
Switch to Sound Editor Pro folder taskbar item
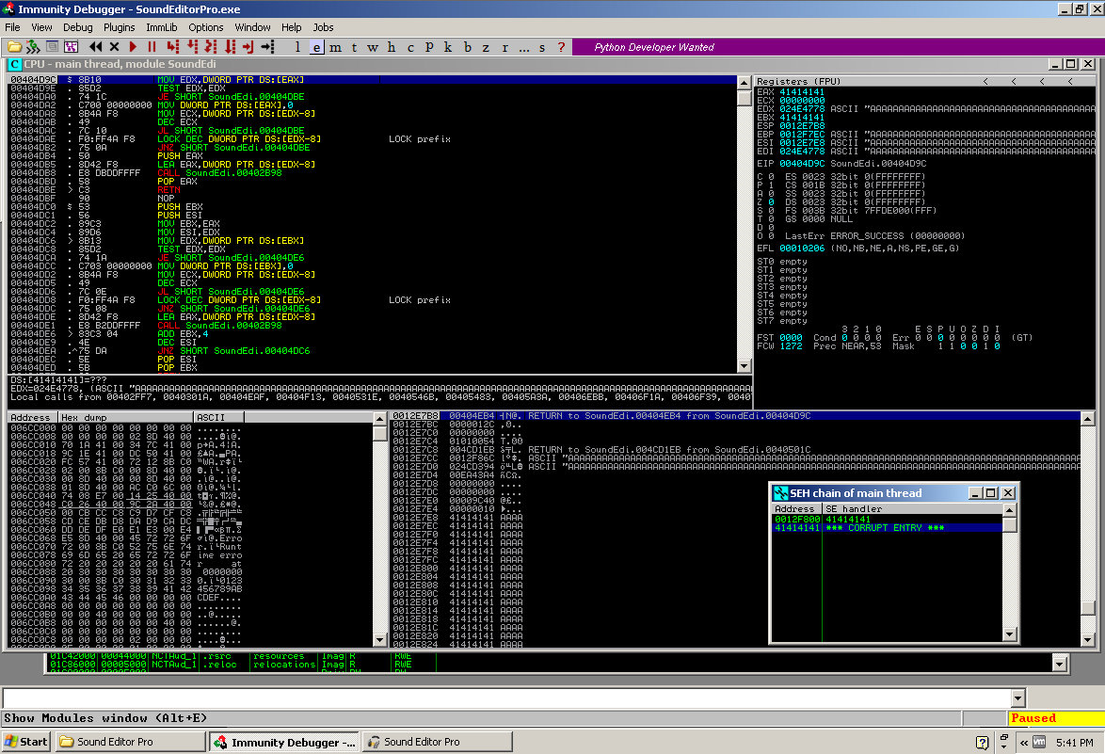click(130, 742)
